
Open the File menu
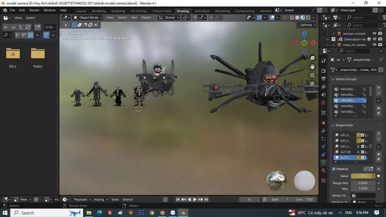[x=12, y=10]
